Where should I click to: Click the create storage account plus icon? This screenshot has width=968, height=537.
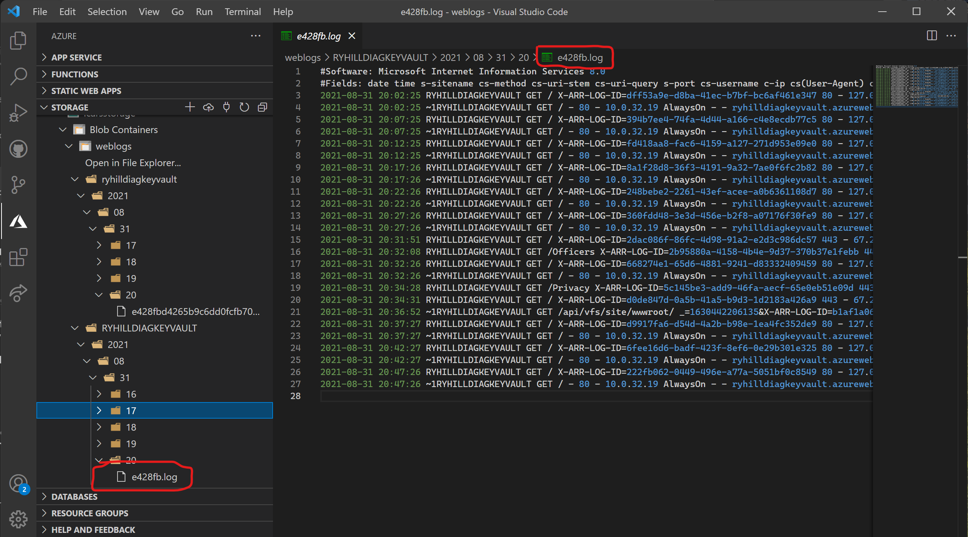click(190, 107)
